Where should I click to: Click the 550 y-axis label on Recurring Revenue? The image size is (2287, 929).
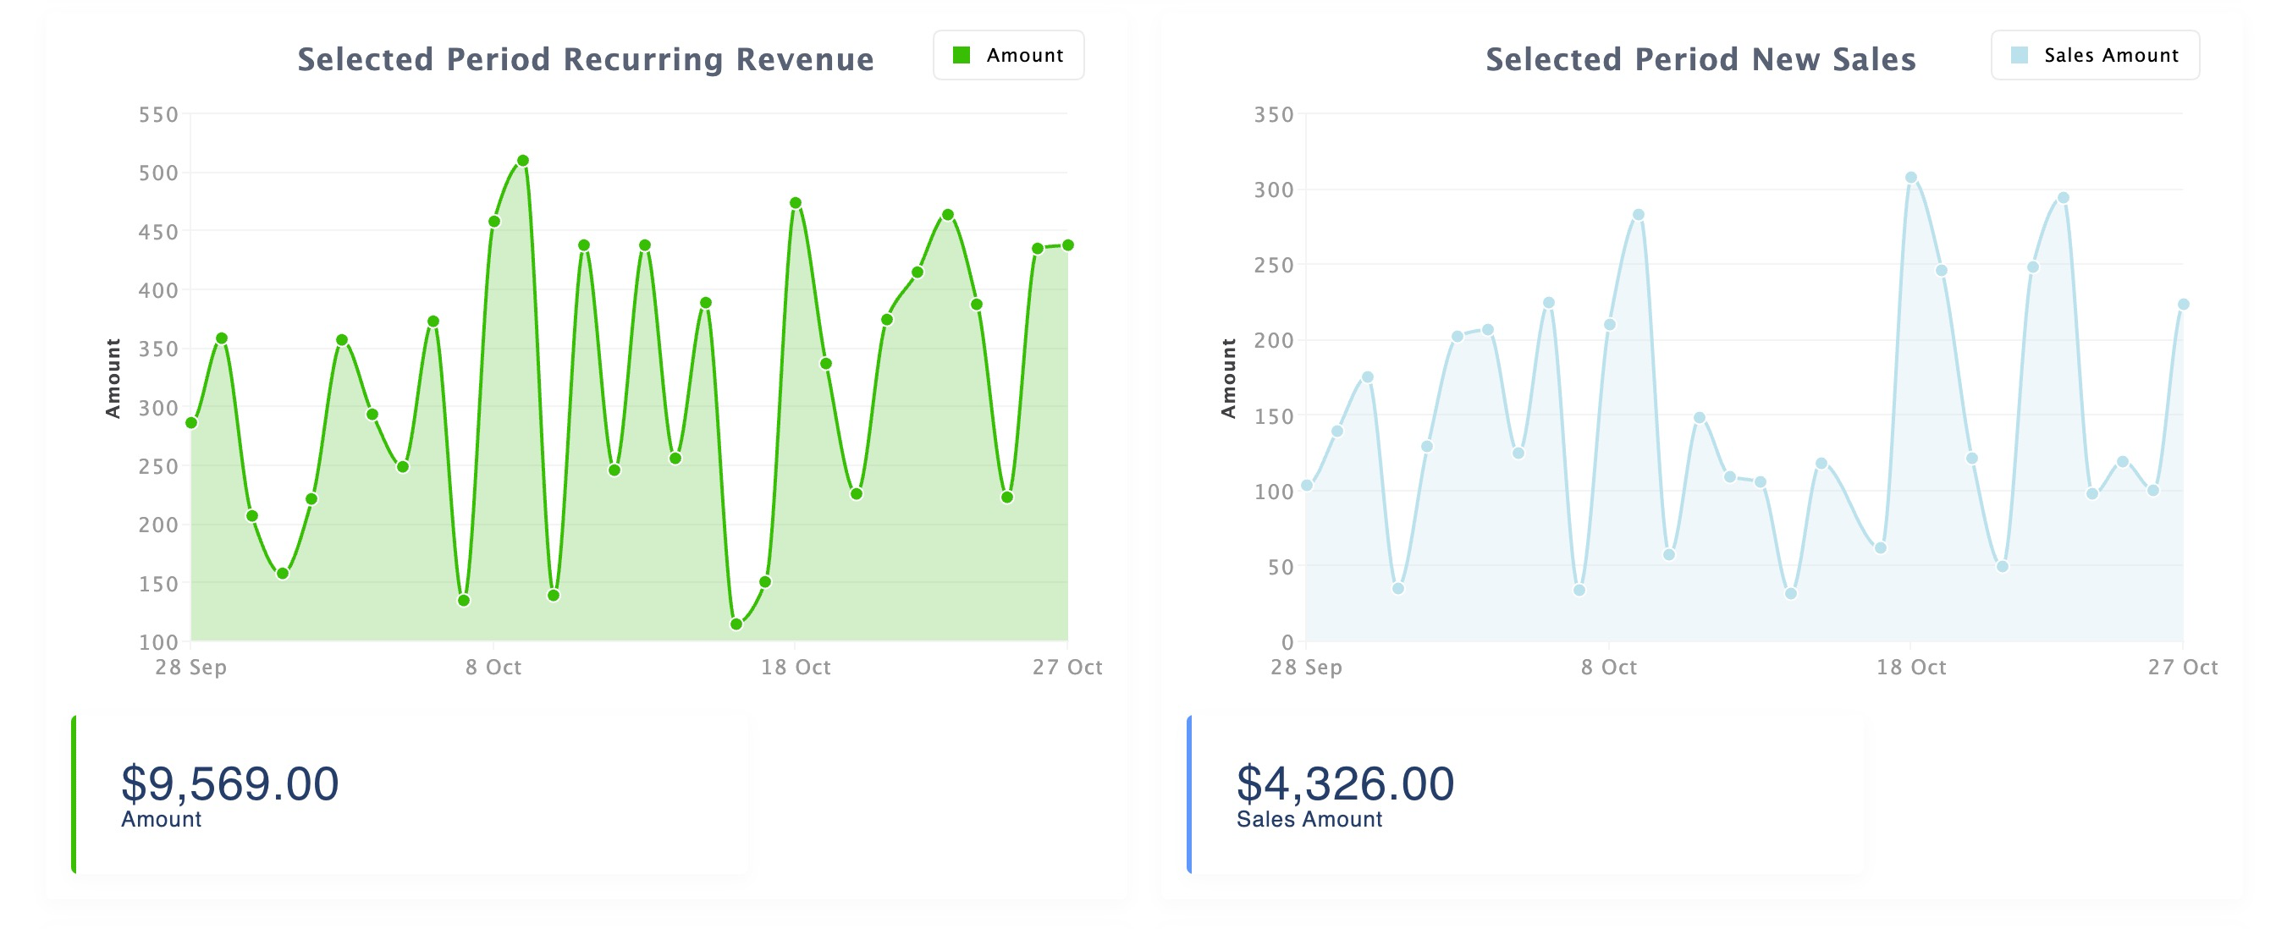[x=158, y=114]
